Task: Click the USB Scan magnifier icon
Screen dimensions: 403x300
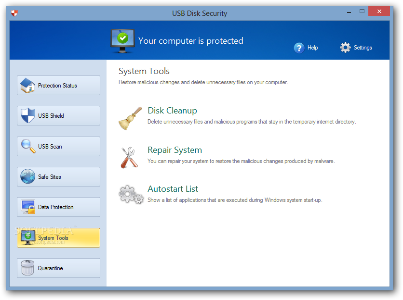Action: click(28, 146)
